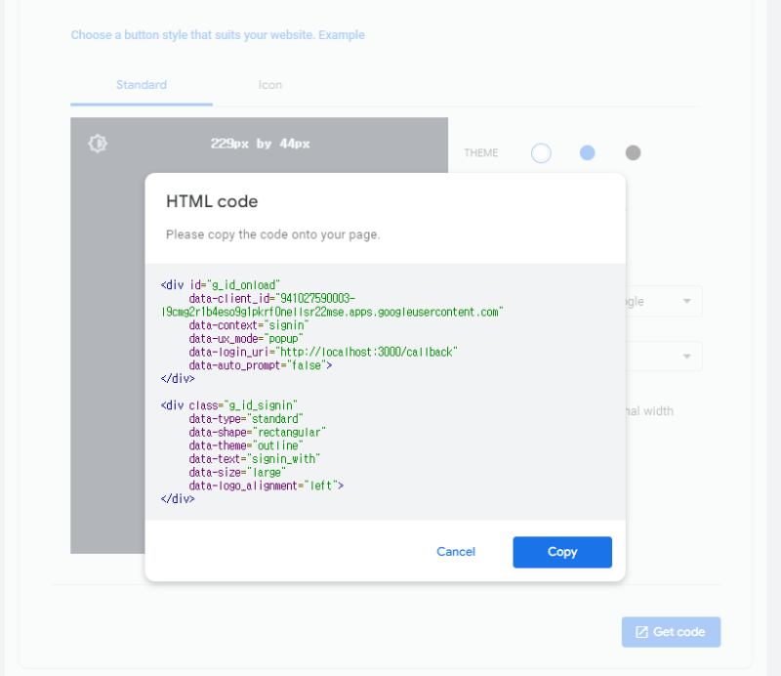Click the 'HTML code' dialog heading
Viewport: 781px width, 676px height.
pos(212,202)
